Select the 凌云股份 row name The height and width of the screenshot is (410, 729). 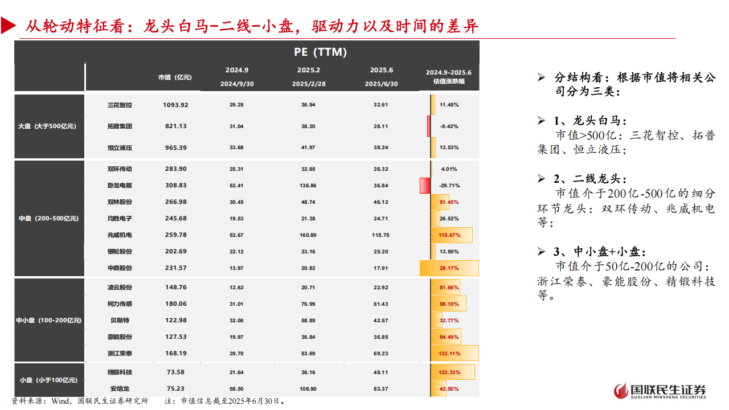coord(120,288)
